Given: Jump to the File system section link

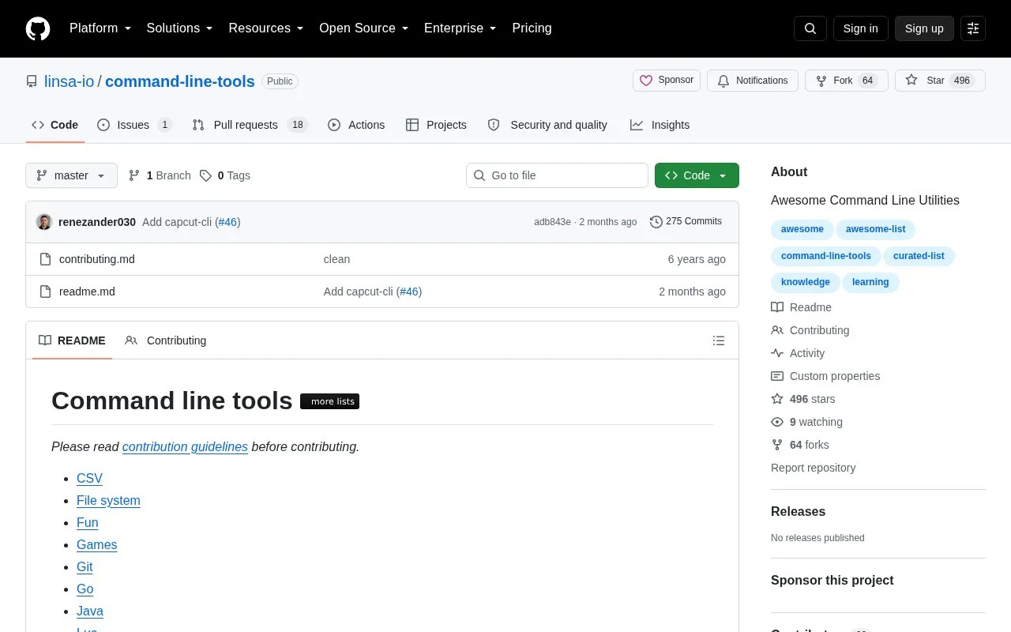Looking at the screenshot, I should tap(108, 500).
